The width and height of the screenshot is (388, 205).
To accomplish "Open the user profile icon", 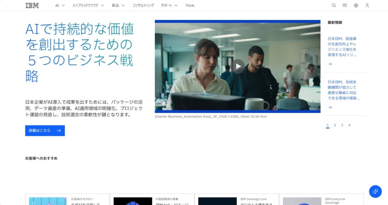I will click(367, 5).
